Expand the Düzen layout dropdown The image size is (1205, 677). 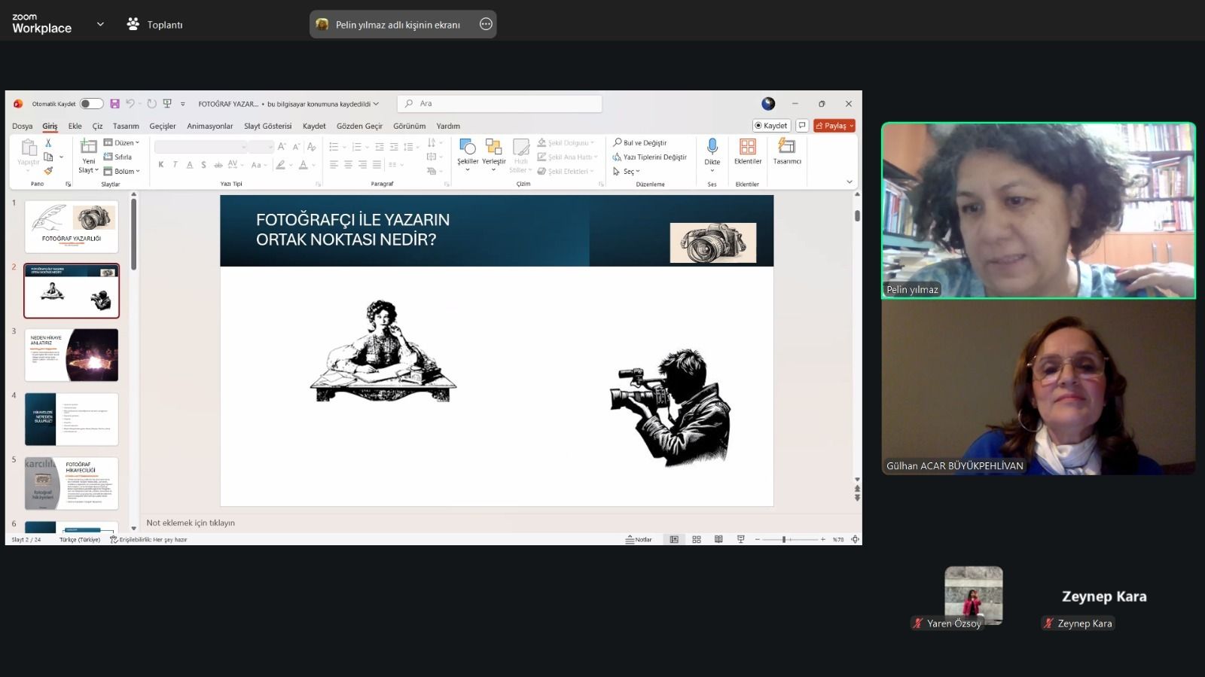pos(122,142)
